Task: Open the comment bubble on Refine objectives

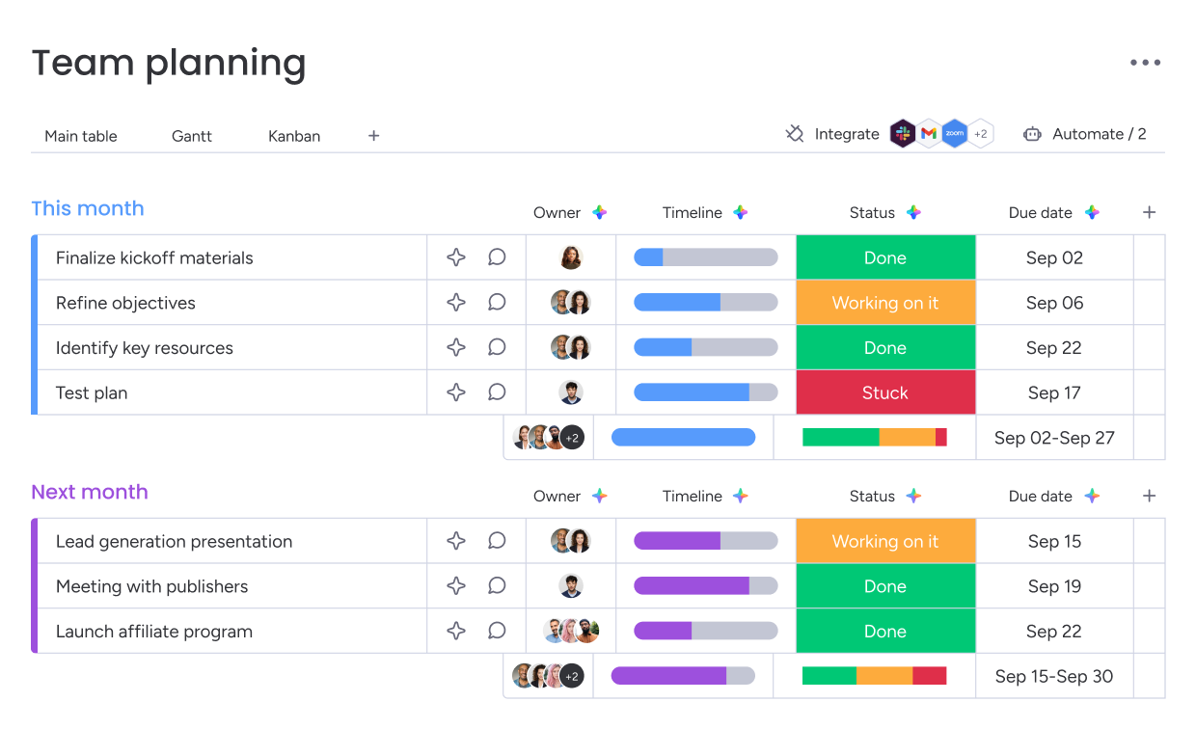Action: coord(497,303)
